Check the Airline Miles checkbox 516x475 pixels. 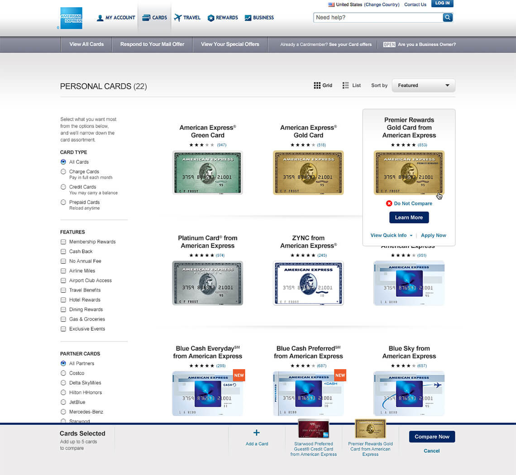(63, 271)
